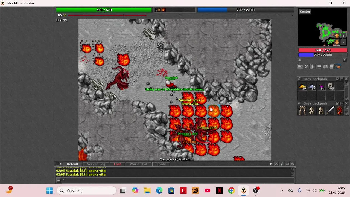Image resolution: width=350 pixels, height=197 pixels.
Task: Click the status condition icons at top
Action: coord(161,10)
